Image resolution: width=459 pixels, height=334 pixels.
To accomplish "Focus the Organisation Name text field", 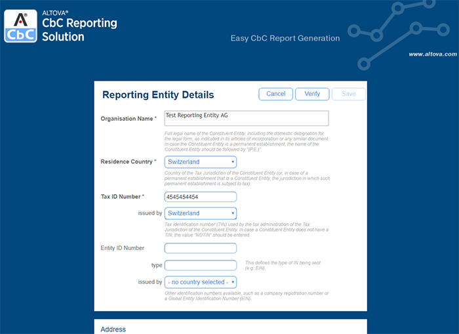I will (246, 118).
